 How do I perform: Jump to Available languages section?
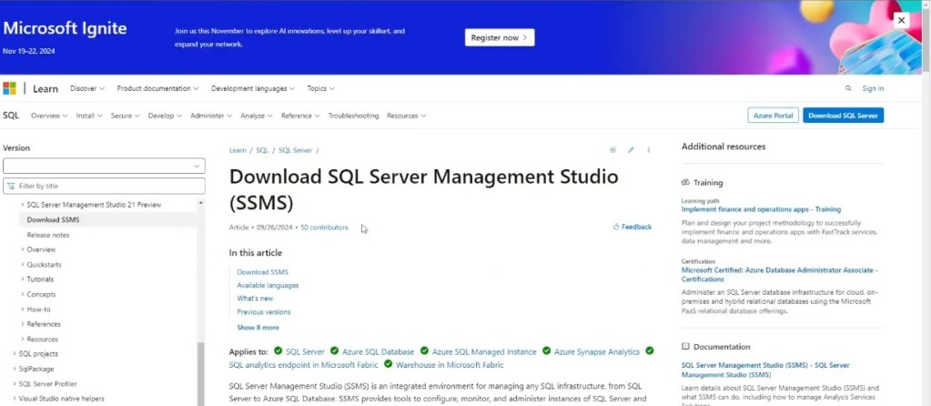pos(268,286)
